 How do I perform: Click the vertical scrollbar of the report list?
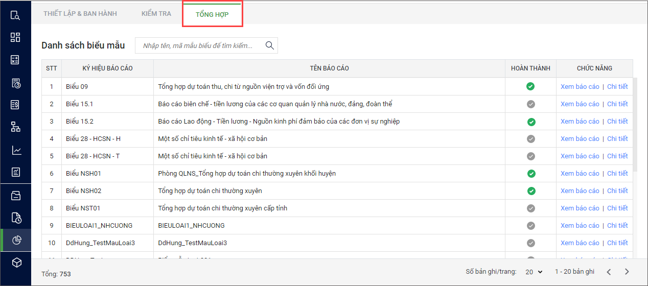(x=635, y=128)
